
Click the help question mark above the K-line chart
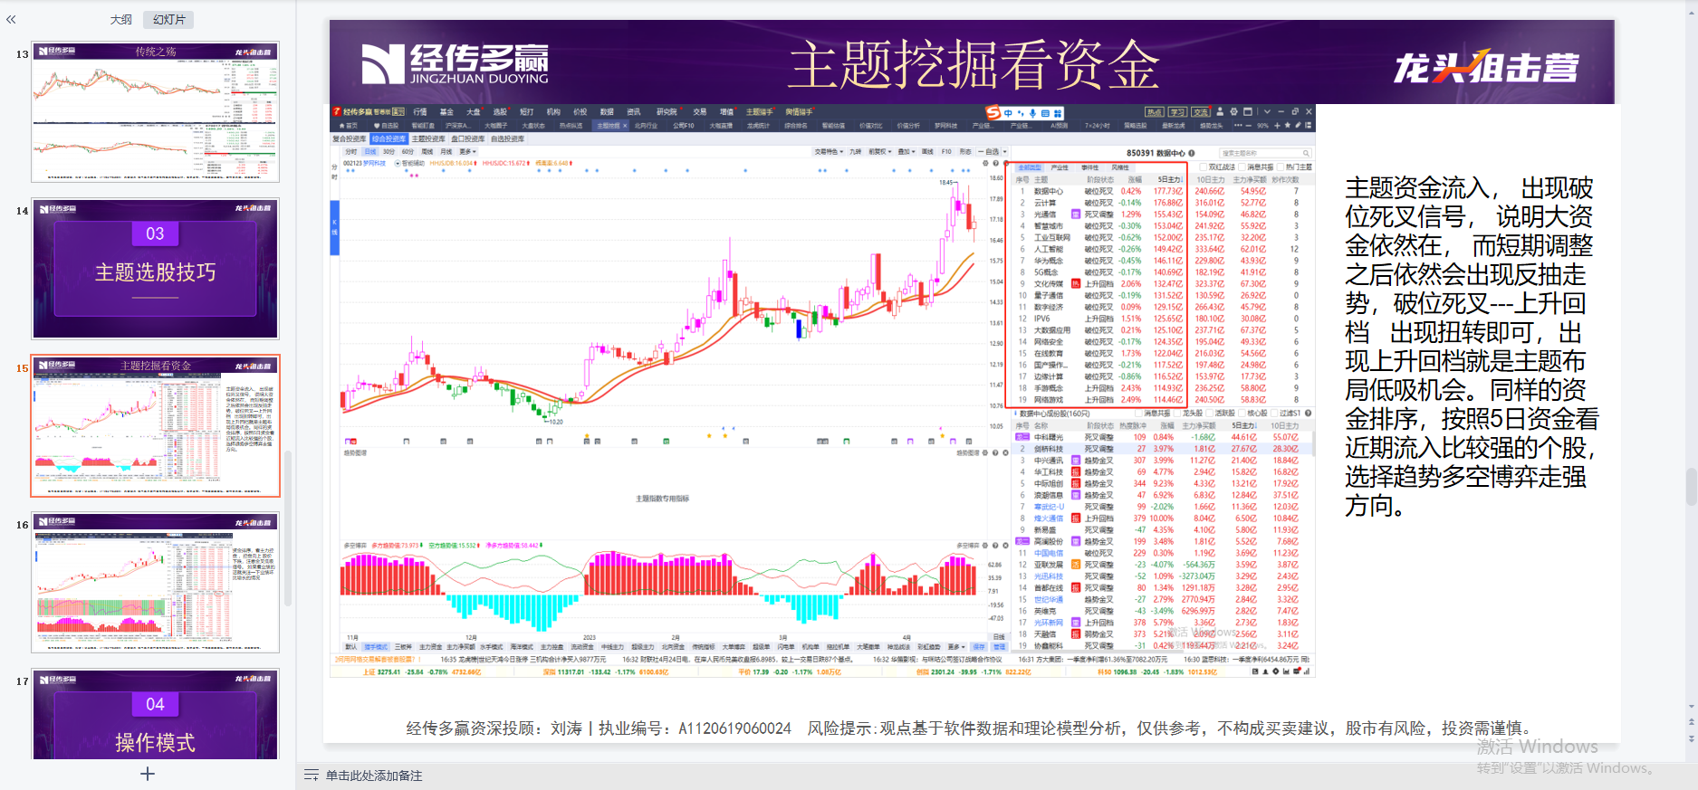[x=994, y=164]
